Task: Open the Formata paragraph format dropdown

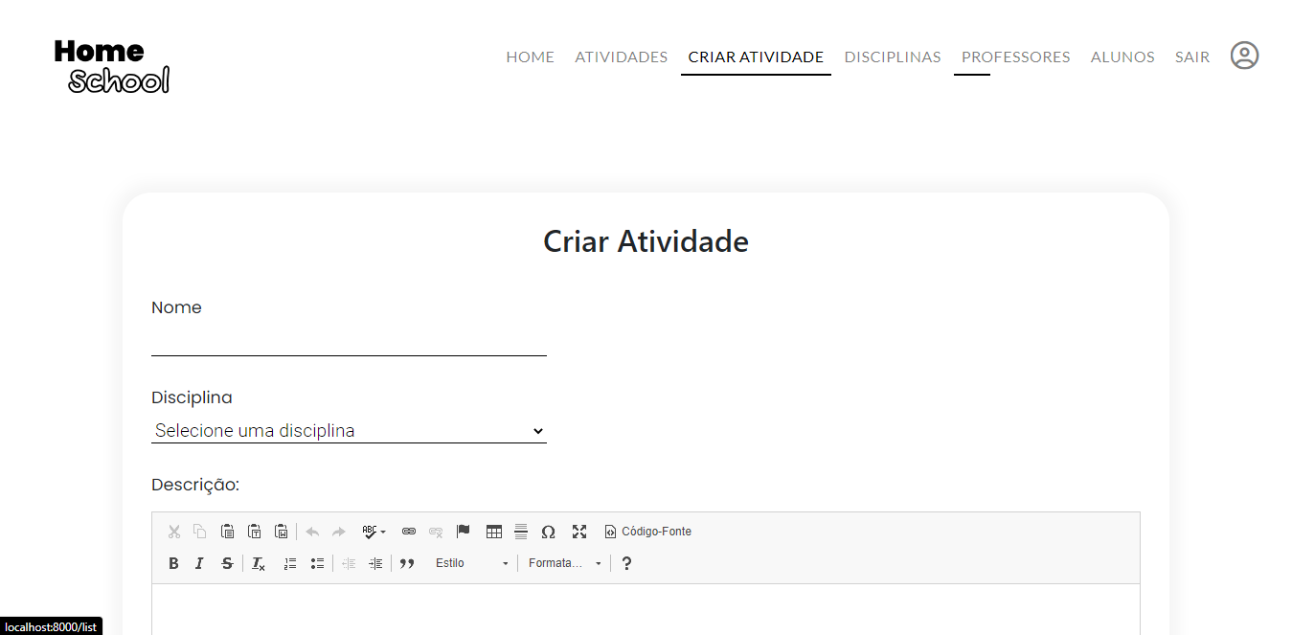Action: click(563, 563)
